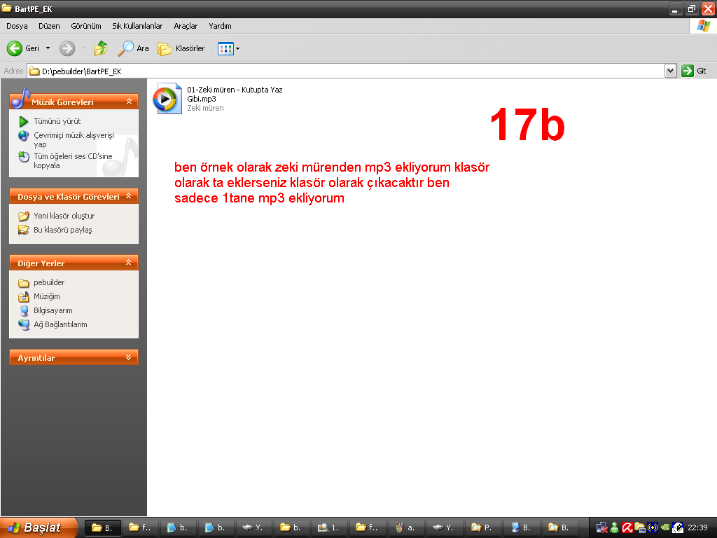Click the globe icon for online music shopping
The image size is (717, 538).
point(23,136)
